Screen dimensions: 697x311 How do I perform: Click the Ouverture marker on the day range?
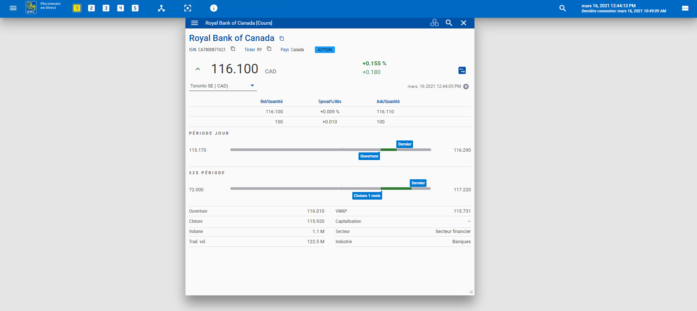[x=369, y=156]
